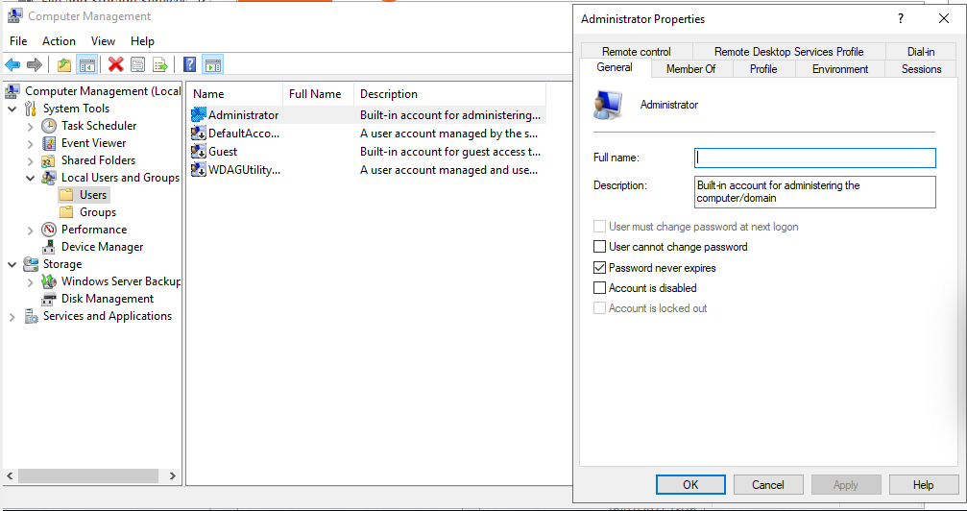Uncheck Password never expires checkbox
Viewport: 967px width, 511px height.
tap(599, 268)
